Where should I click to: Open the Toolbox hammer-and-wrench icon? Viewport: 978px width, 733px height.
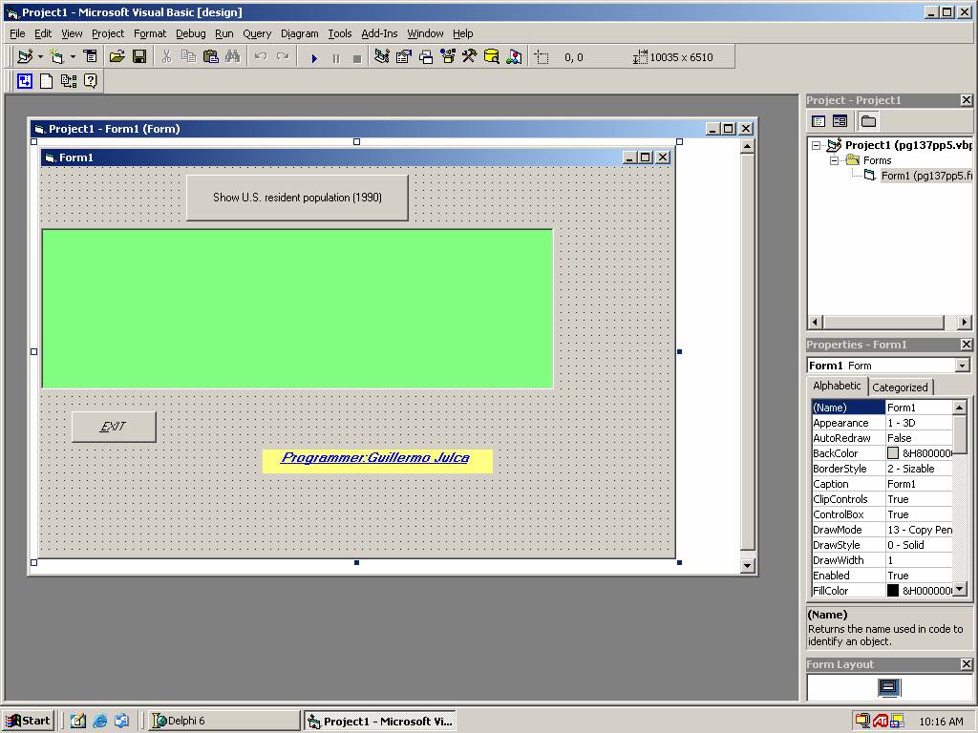(469, 57)
